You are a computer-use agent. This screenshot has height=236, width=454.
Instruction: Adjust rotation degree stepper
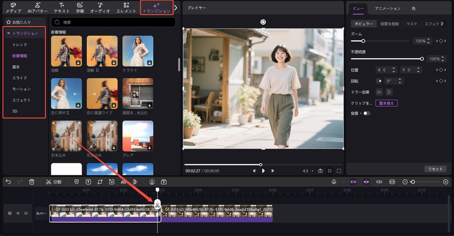(x=400, y=81)
